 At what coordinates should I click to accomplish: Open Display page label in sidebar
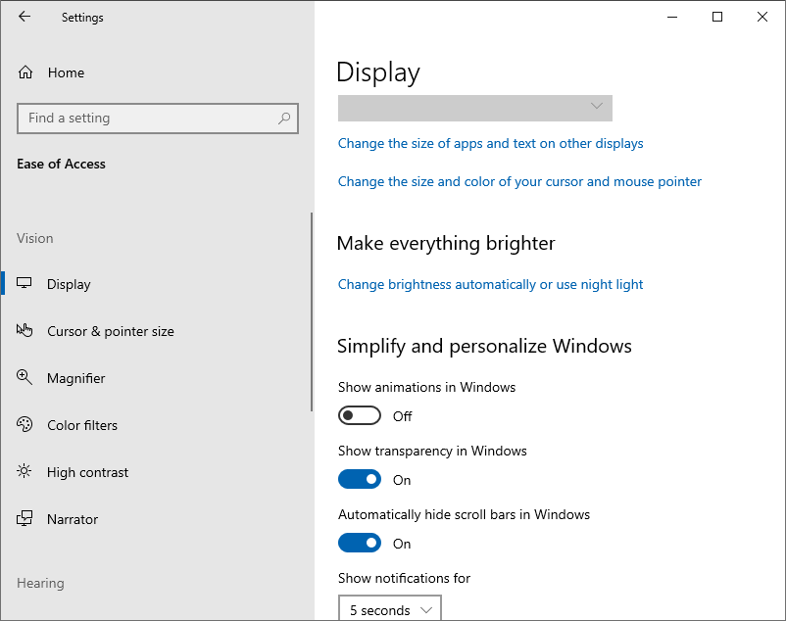point(69,284)
